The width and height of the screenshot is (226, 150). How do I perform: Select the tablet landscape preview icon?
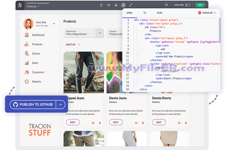point(109,5)
